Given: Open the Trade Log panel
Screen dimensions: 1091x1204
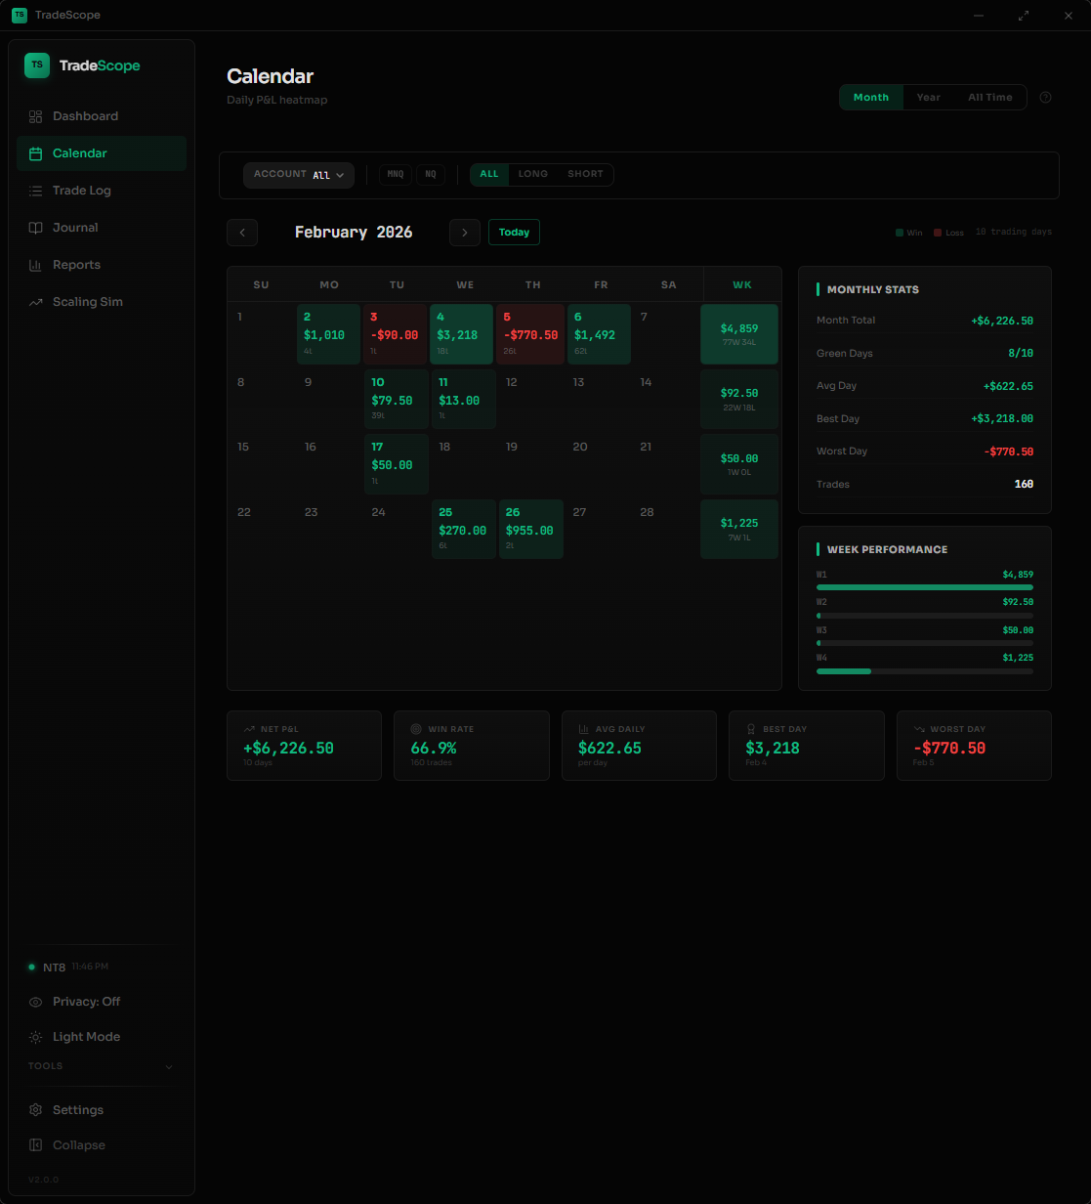Looking at the screenshot, I should tap(81, 190).
